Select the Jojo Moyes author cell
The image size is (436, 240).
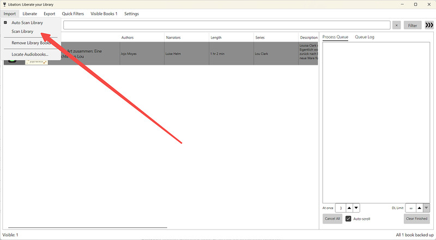(142, 54)
